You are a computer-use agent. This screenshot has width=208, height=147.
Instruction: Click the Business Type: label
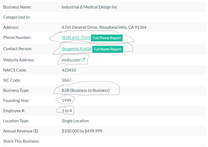(16, 91)
